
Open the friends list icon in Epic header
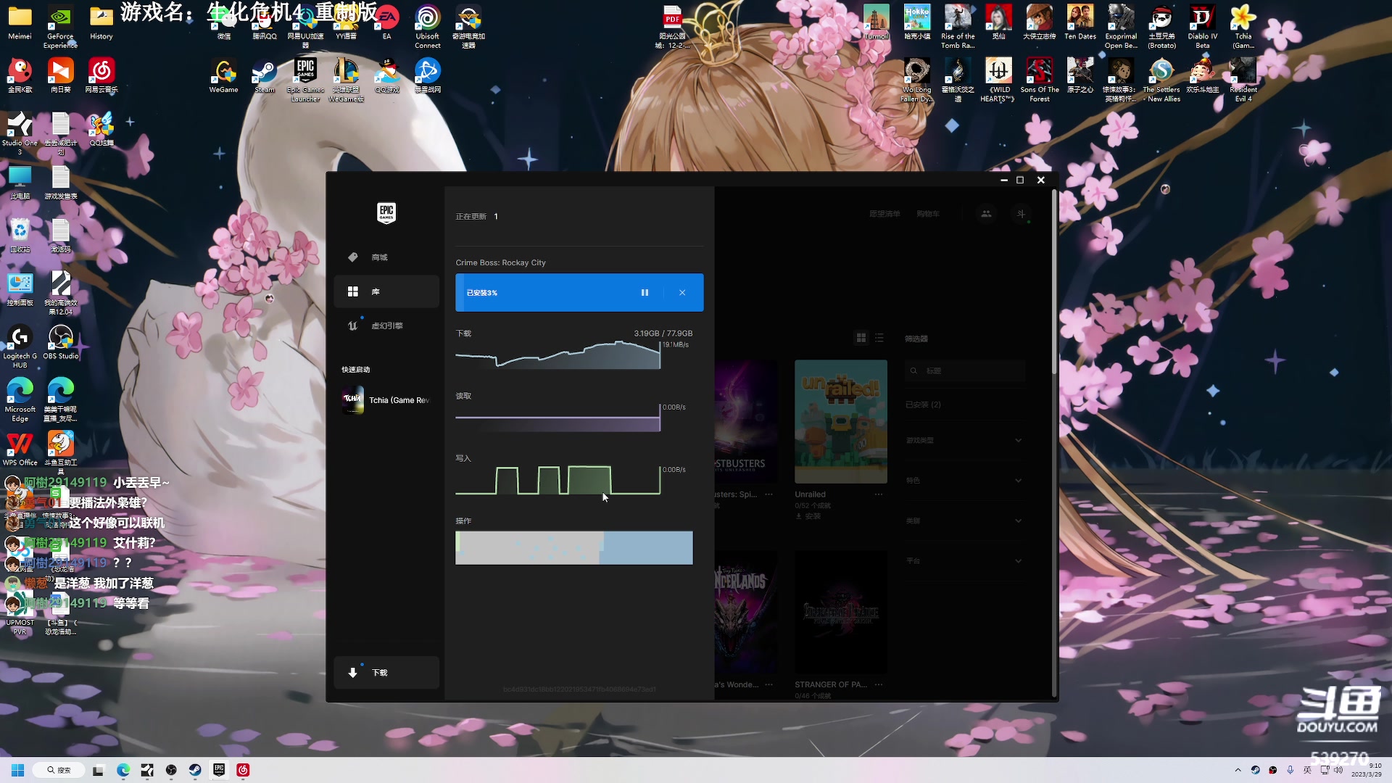(986, 214)
